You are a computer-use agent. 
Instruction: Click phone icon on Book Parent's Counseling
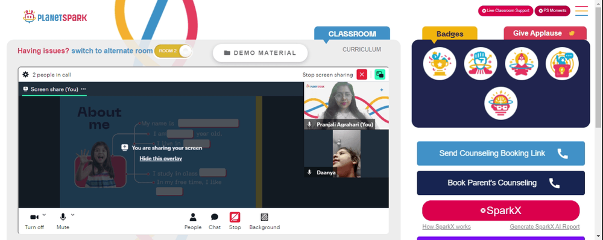pyautogui.click(x=554, y=183)
